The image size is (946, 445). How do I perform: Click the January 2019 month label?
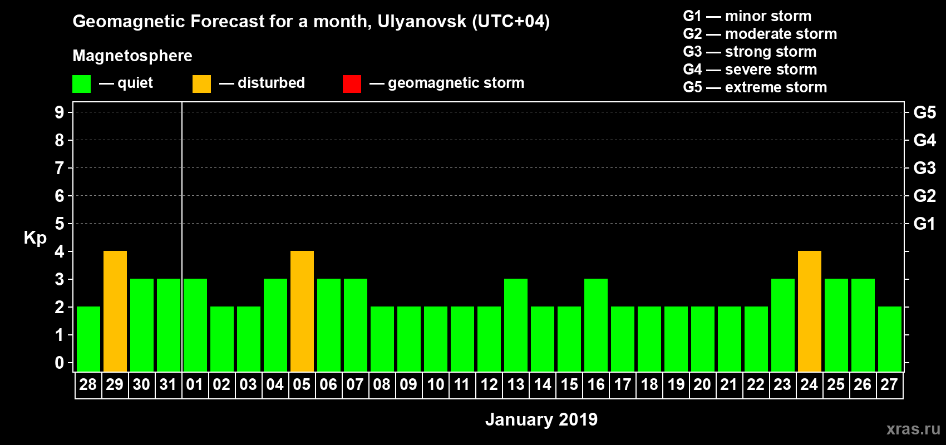click(541, 419)
